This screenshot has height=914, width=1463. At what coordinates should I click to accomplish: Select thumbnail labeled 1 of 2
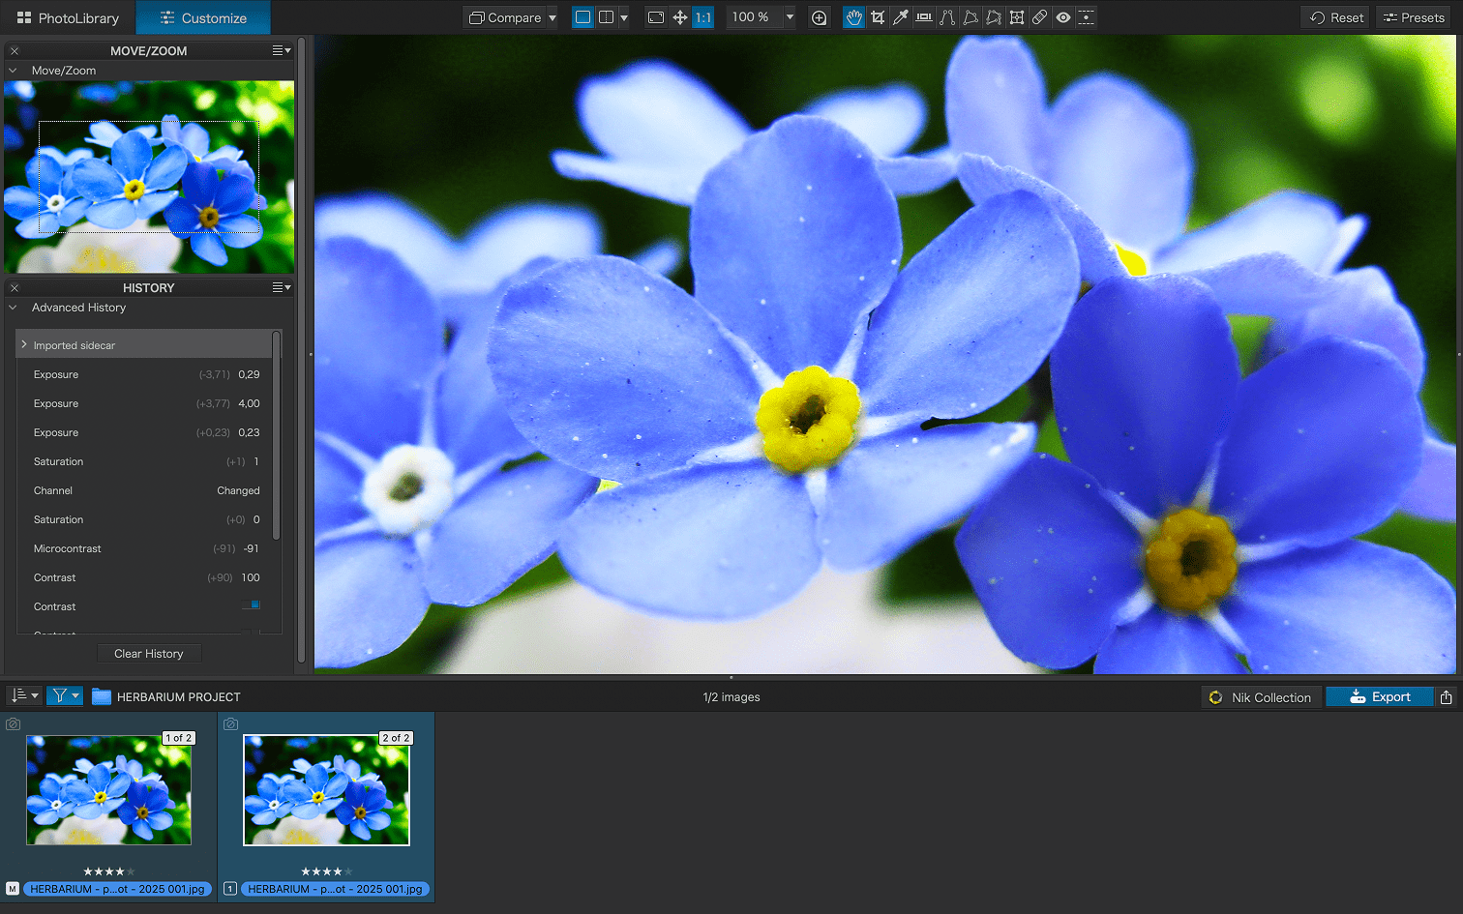click(108, 790)
